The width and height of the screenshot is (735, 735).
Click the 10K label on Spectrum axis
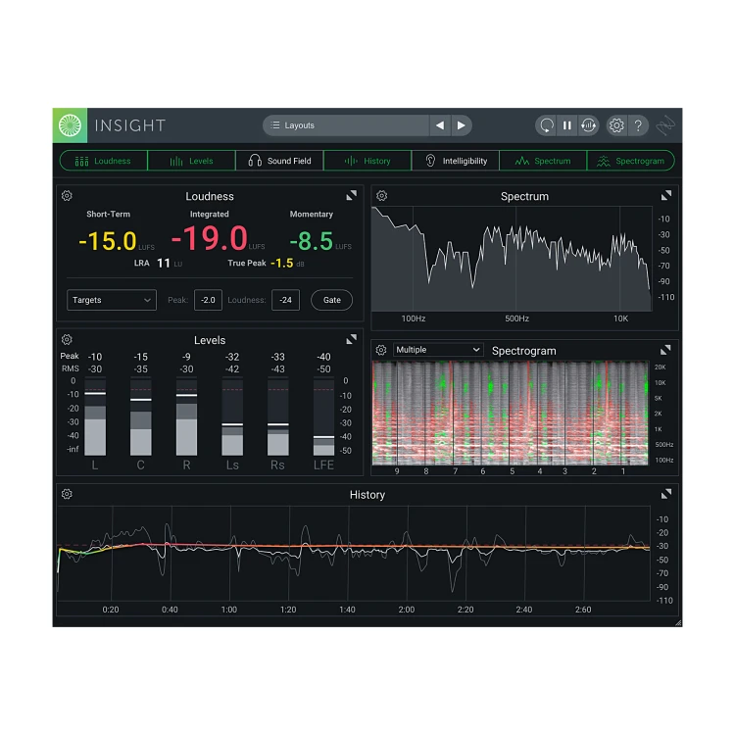(x=620, y=318)
